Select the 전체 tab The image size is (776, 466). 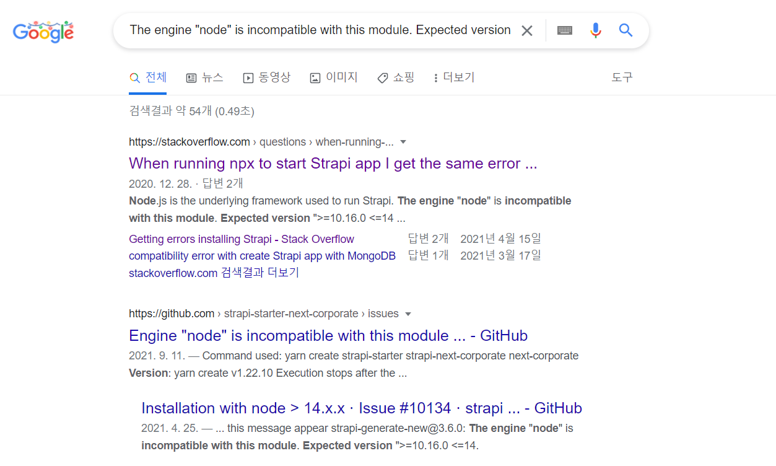pos(148,77)
